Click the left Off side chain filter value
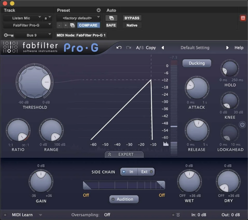The height and width of the screenshot is (220, 248). pyautogui.click(x=86, y=195)
